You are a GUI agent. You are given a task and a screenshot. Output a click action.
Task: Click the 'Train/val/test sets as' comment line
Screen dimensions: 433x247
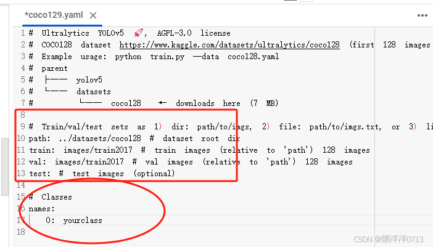(x=231, y=126)
